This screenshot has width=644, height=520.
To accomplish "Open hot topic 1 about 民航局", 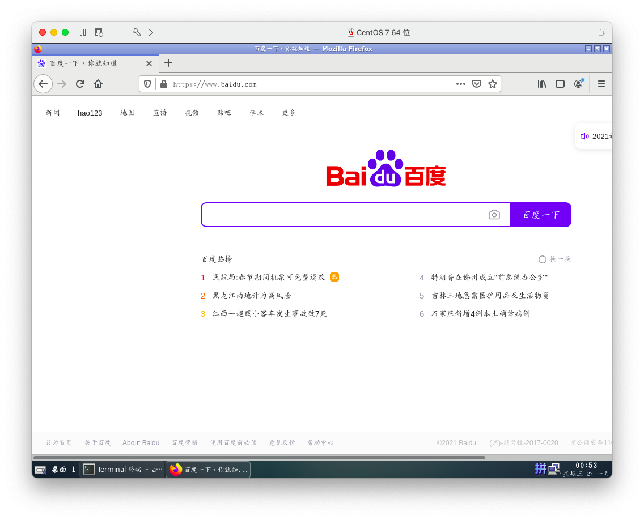I will coord(269,278).
